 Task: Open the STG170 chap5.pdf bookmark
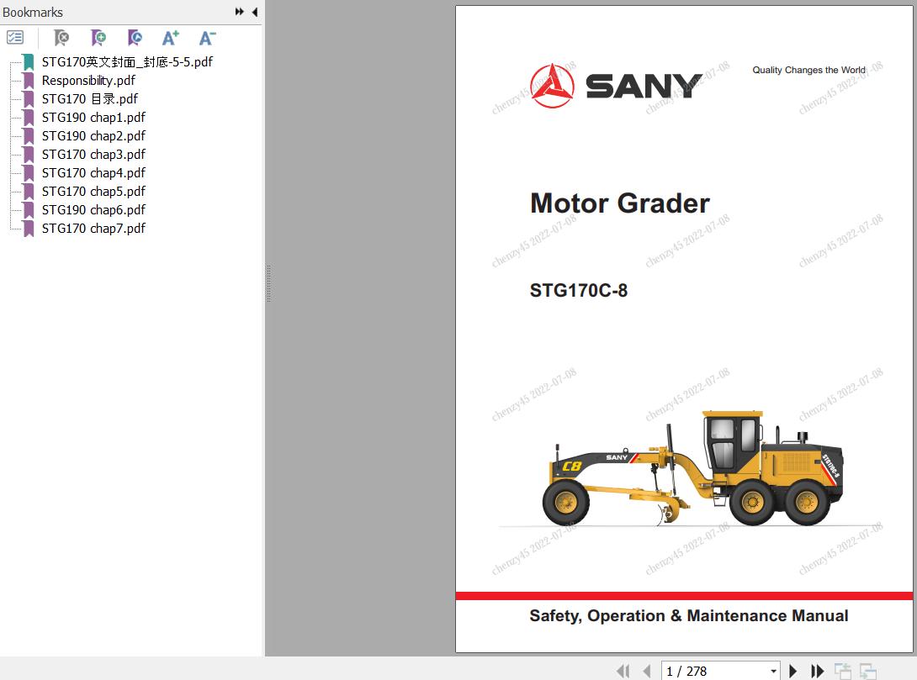click(x=93, y=192)
